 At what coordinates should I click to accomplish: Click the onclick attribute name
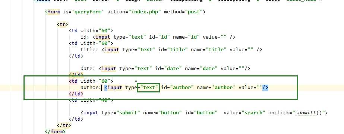click(279, 113)
